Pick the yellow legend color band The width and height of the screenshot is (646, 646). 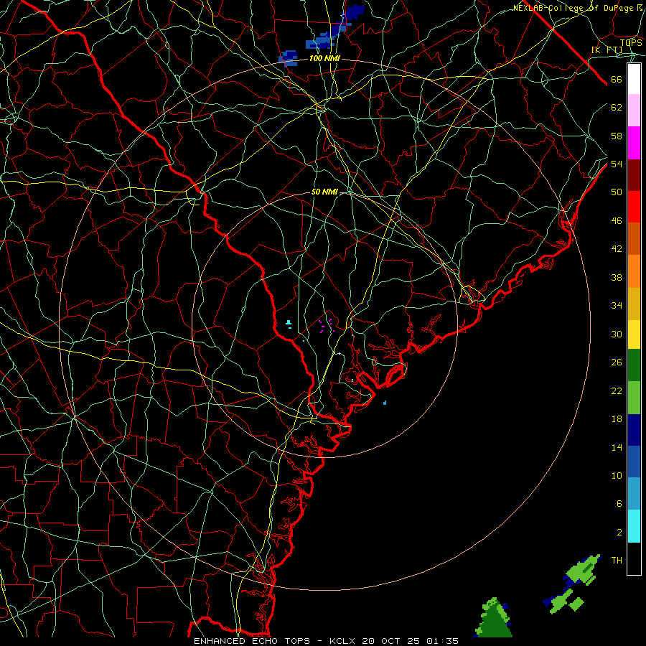click(634, 334)
